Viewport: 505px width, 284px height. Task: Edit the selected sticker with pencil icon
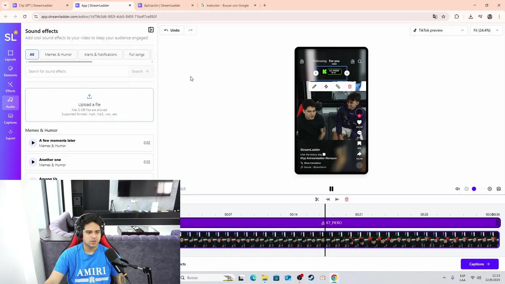314,86
